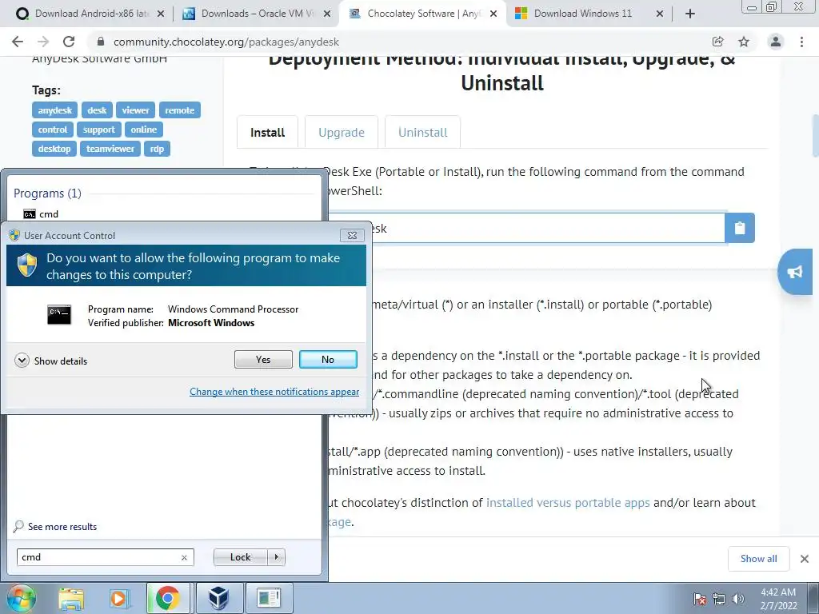Click the rdp tag
Viewport: 819px width, 614px height.
point(157,149)
